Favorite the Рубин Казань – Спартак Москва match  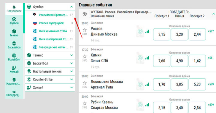[85, 103]
